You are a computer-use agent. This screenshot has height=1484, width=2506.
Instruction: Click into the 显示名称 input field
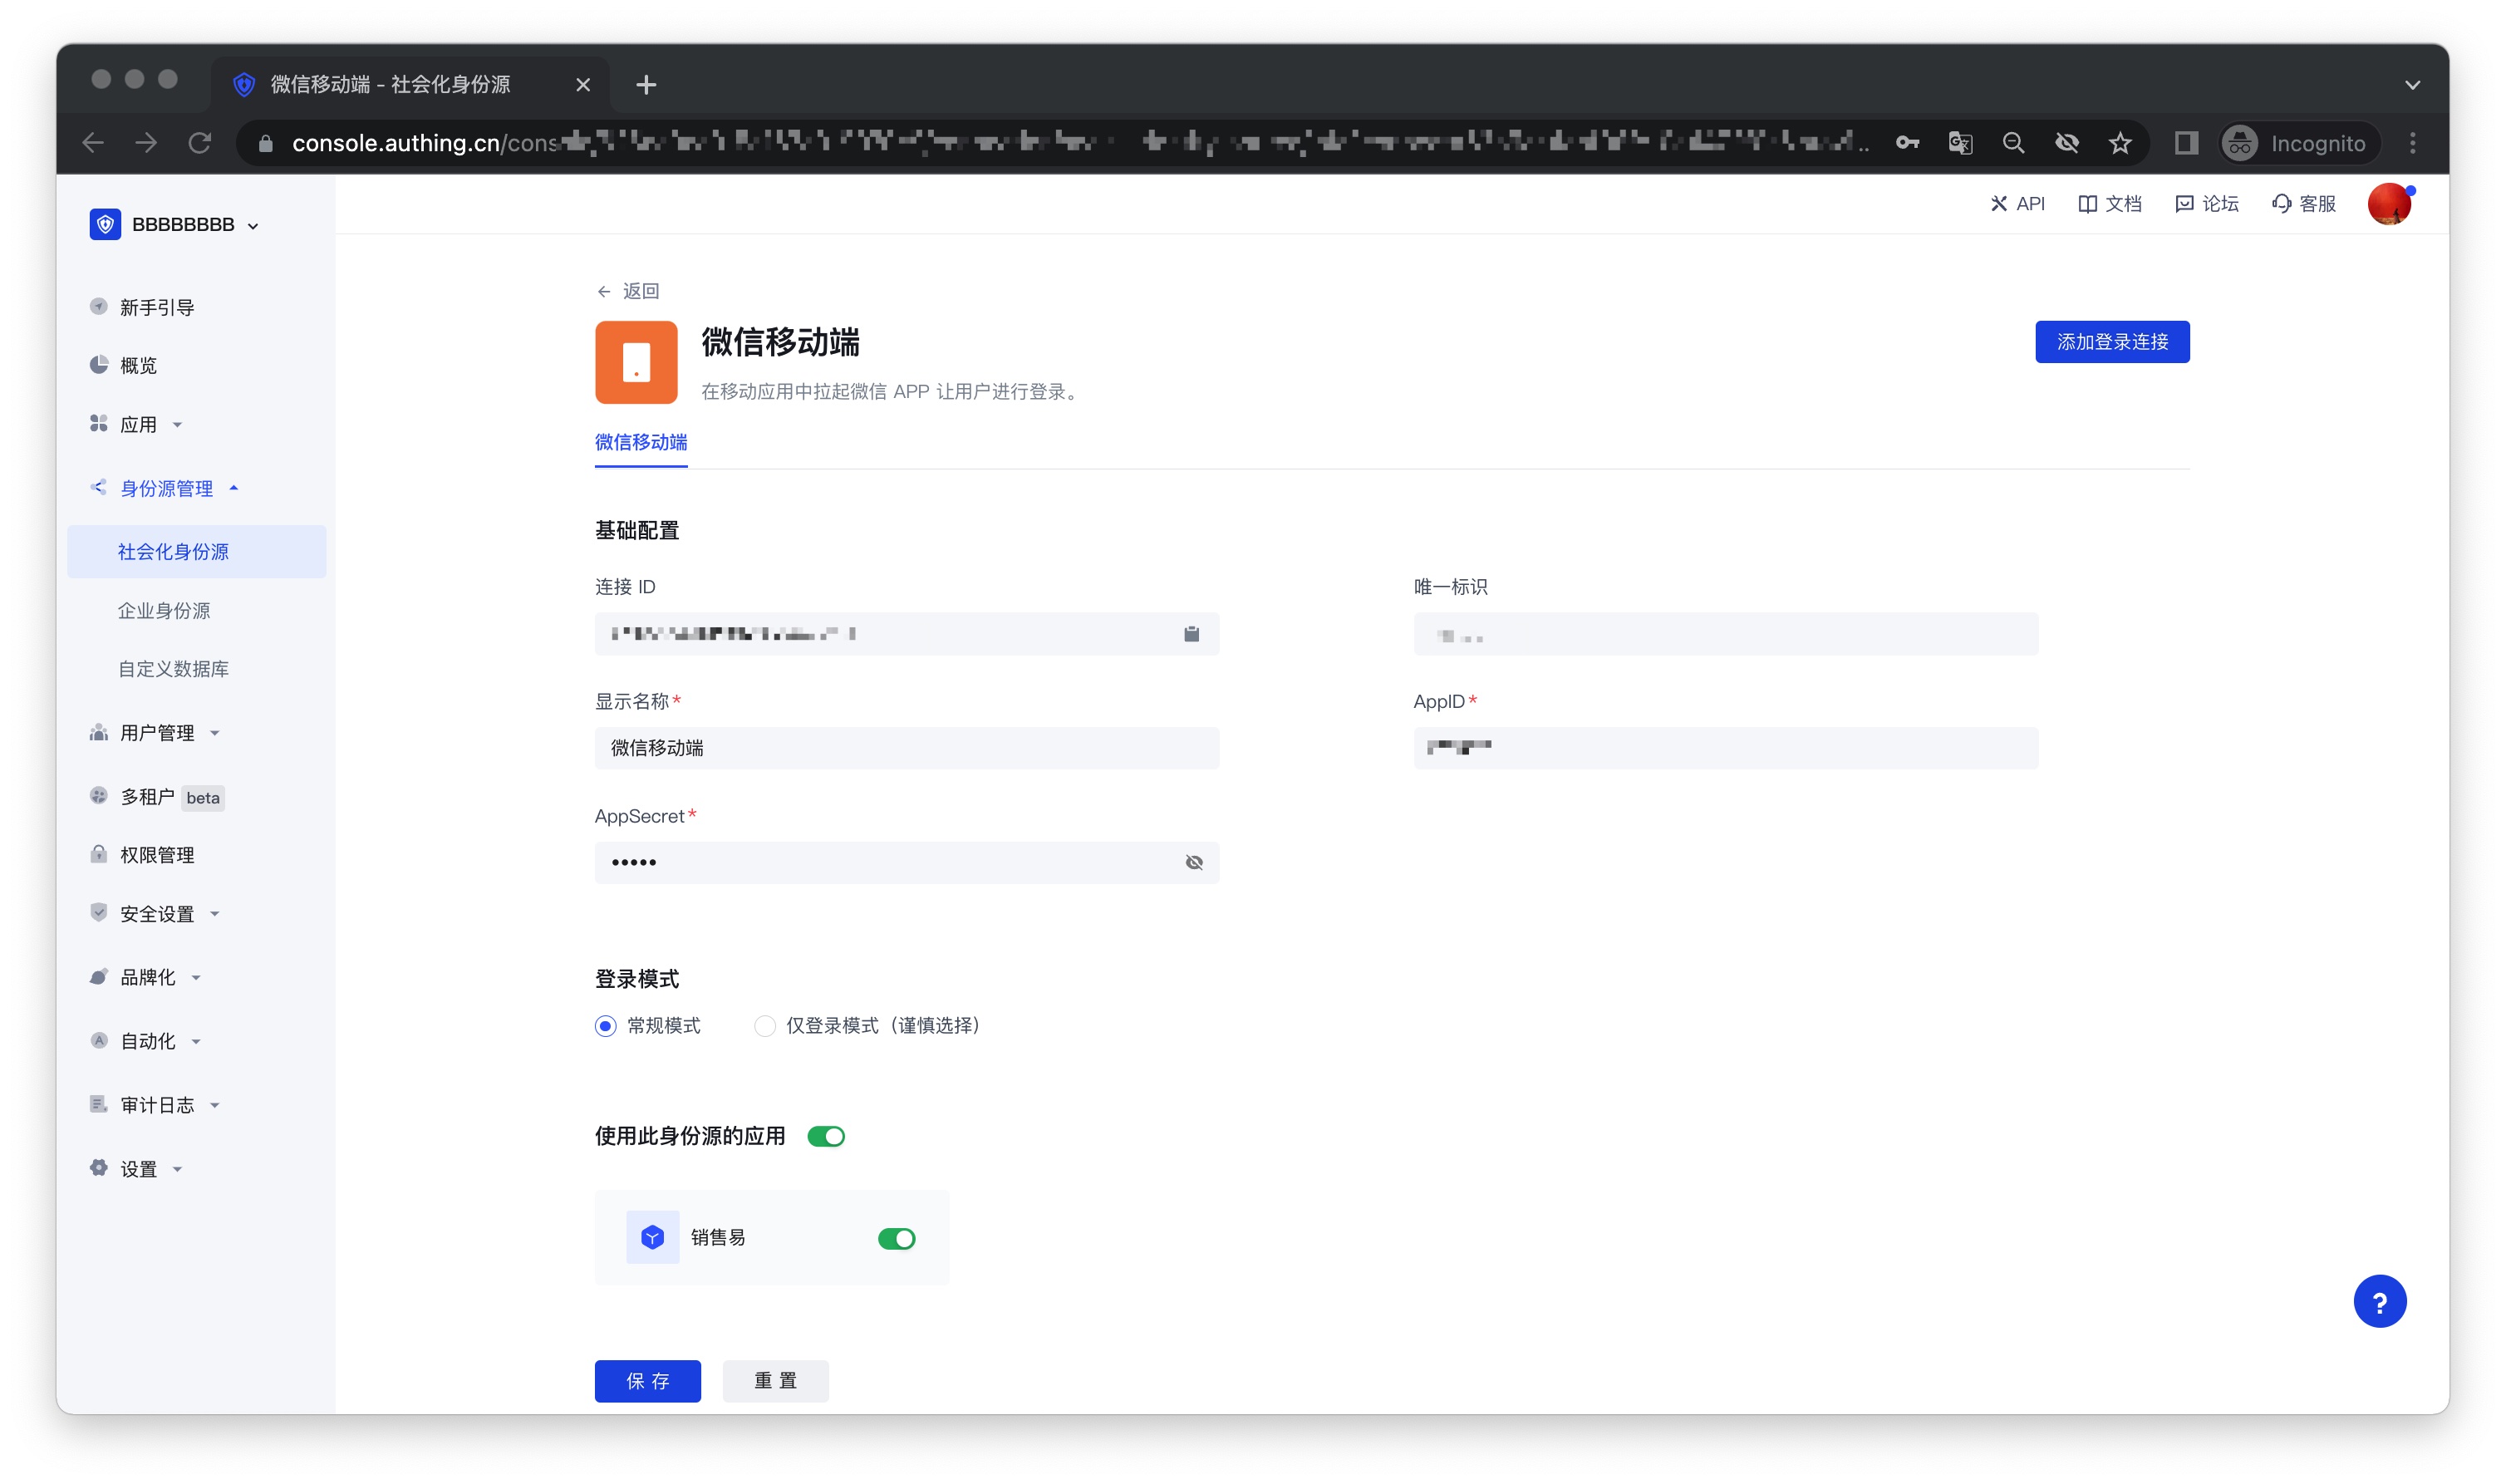[x=906, y=748]
